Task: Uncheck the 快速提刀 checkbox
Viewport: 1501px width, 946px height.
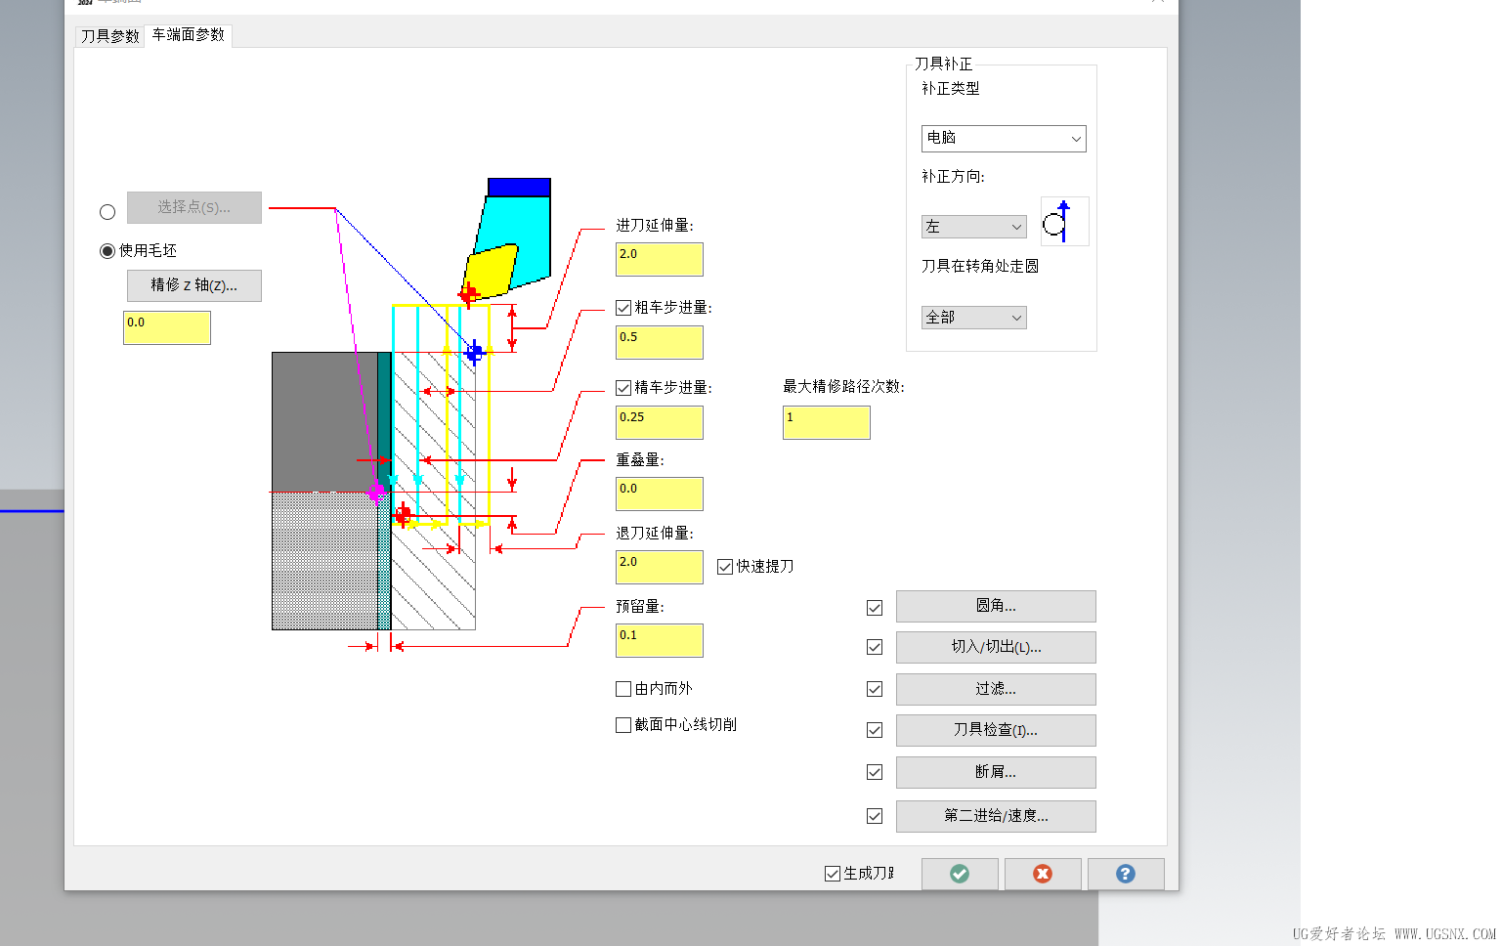Action: point(725,567)
